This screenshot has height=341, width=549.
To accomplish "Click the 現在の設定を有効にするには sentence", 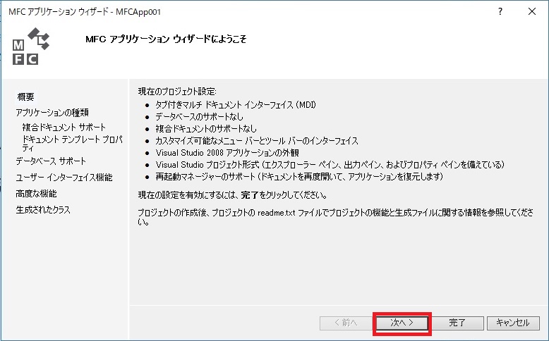I will click(x=233, y=195).
